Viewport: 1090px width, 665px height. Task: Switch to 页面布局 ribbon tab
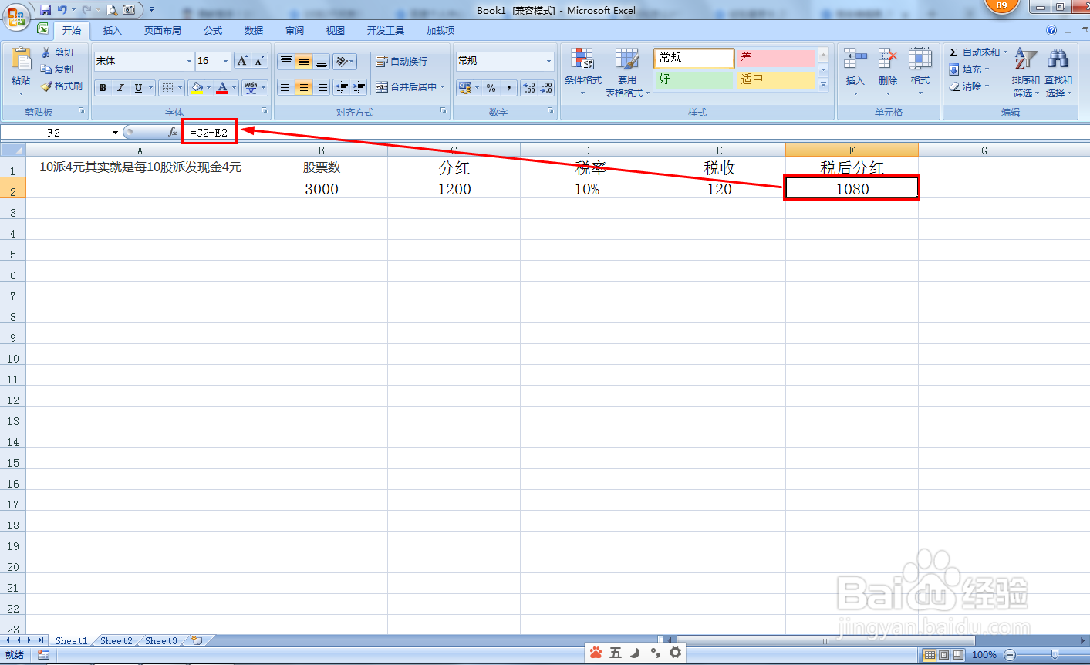[163, 31]
